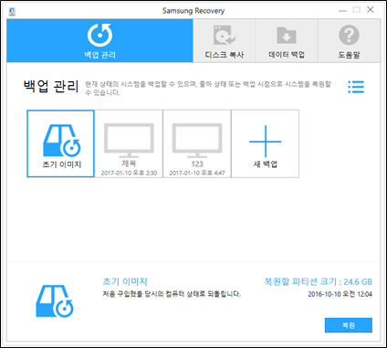387x348 pixels.
Task: Click the 초기 이미지 heading in details panel
Action: [x=125, y=281]
